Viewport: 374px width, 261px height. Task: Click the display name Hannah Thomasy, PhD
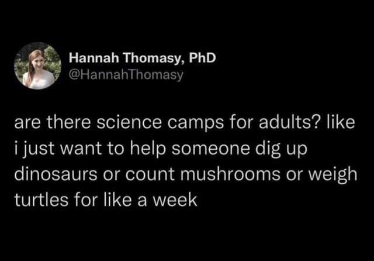[143, 58]
